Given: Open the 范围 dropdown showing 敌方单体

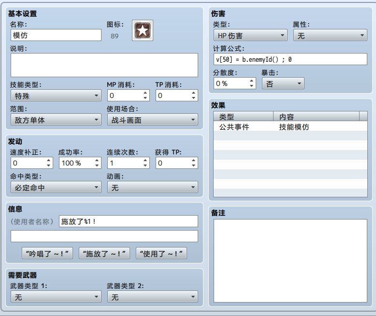Looking at the screenshot, I should tap(56, 120).
